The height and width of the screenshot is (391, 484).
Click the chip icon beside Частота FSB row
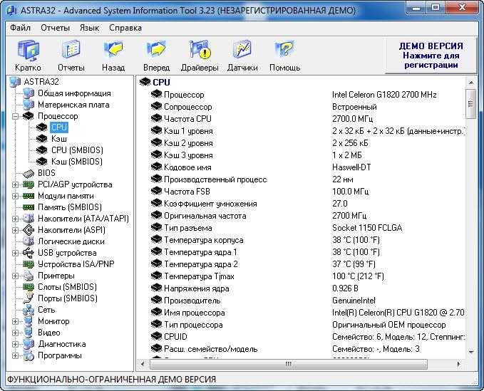coord(157,192)
